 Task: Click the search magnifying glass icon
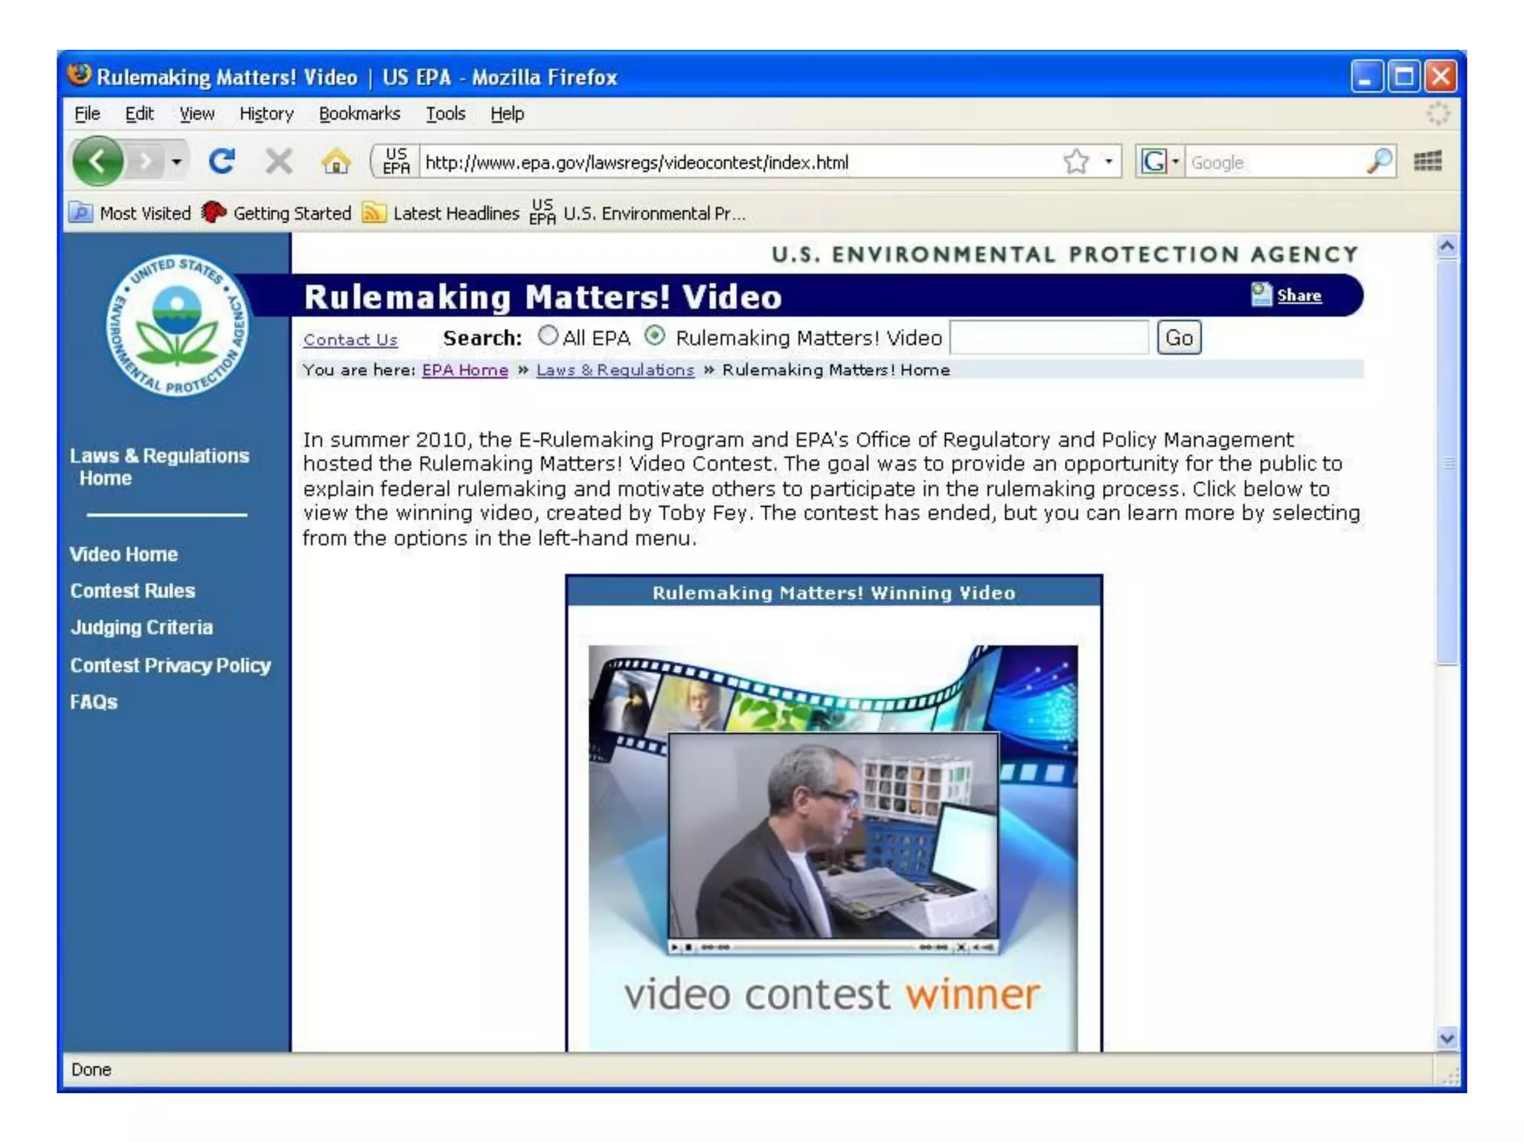click(1379, 161)
